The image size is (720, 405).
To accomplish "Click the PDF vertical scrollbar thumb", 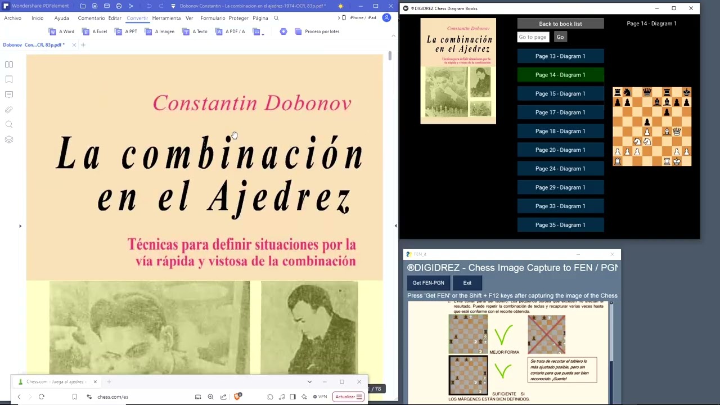I will 390,56.
